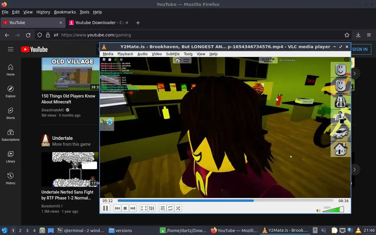376x235 pixels.
Task: Toggle remaining time display 08:16
Action: 343,201
